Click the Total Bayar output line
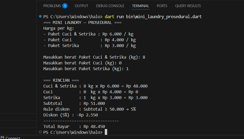244x139 pixels. pos(74,126)
